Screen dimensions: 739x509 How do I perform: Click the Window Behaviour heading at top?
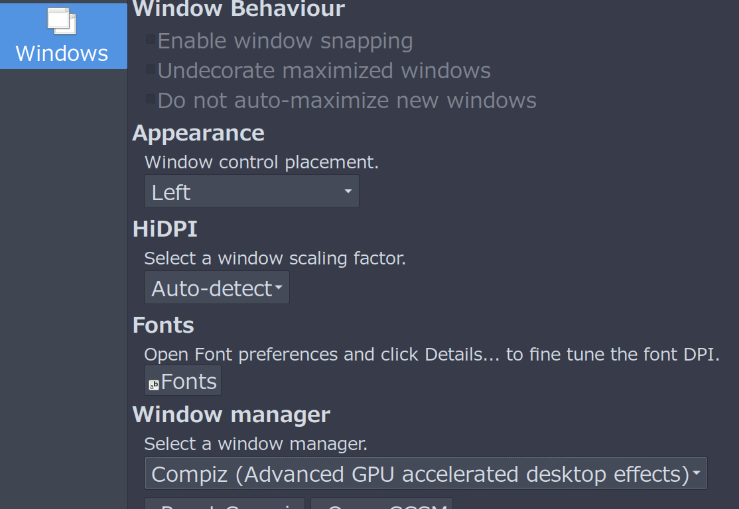tap(238, 9)
